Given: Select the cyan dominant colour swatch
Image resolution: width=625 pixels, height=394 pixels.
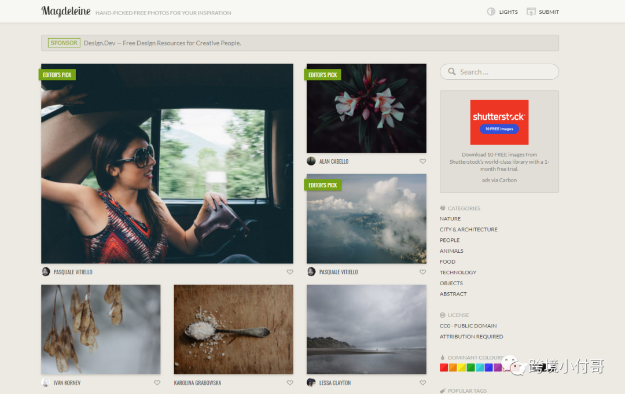Looking at the screenshot, I should click(480, 367).
